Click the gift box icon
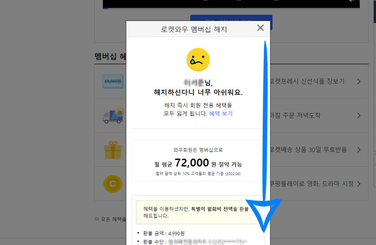Screen dimensions: 376x245 click(x=113, y=150)
